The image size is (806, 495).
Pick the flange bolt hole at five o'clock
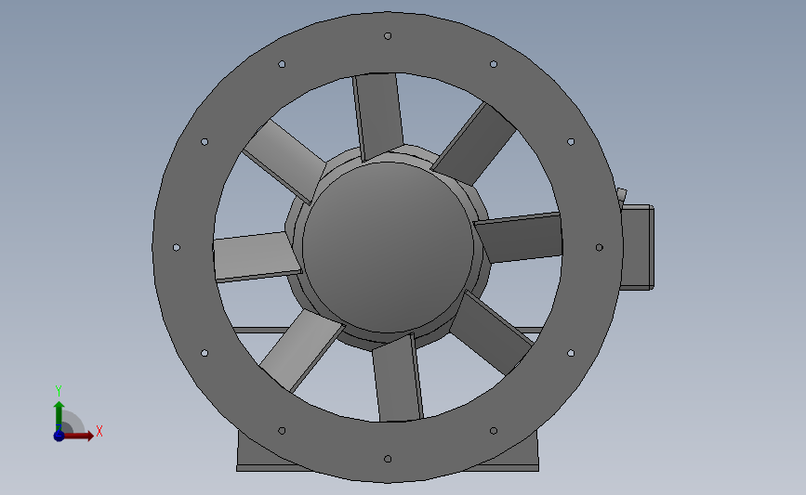tap(494, 431)
